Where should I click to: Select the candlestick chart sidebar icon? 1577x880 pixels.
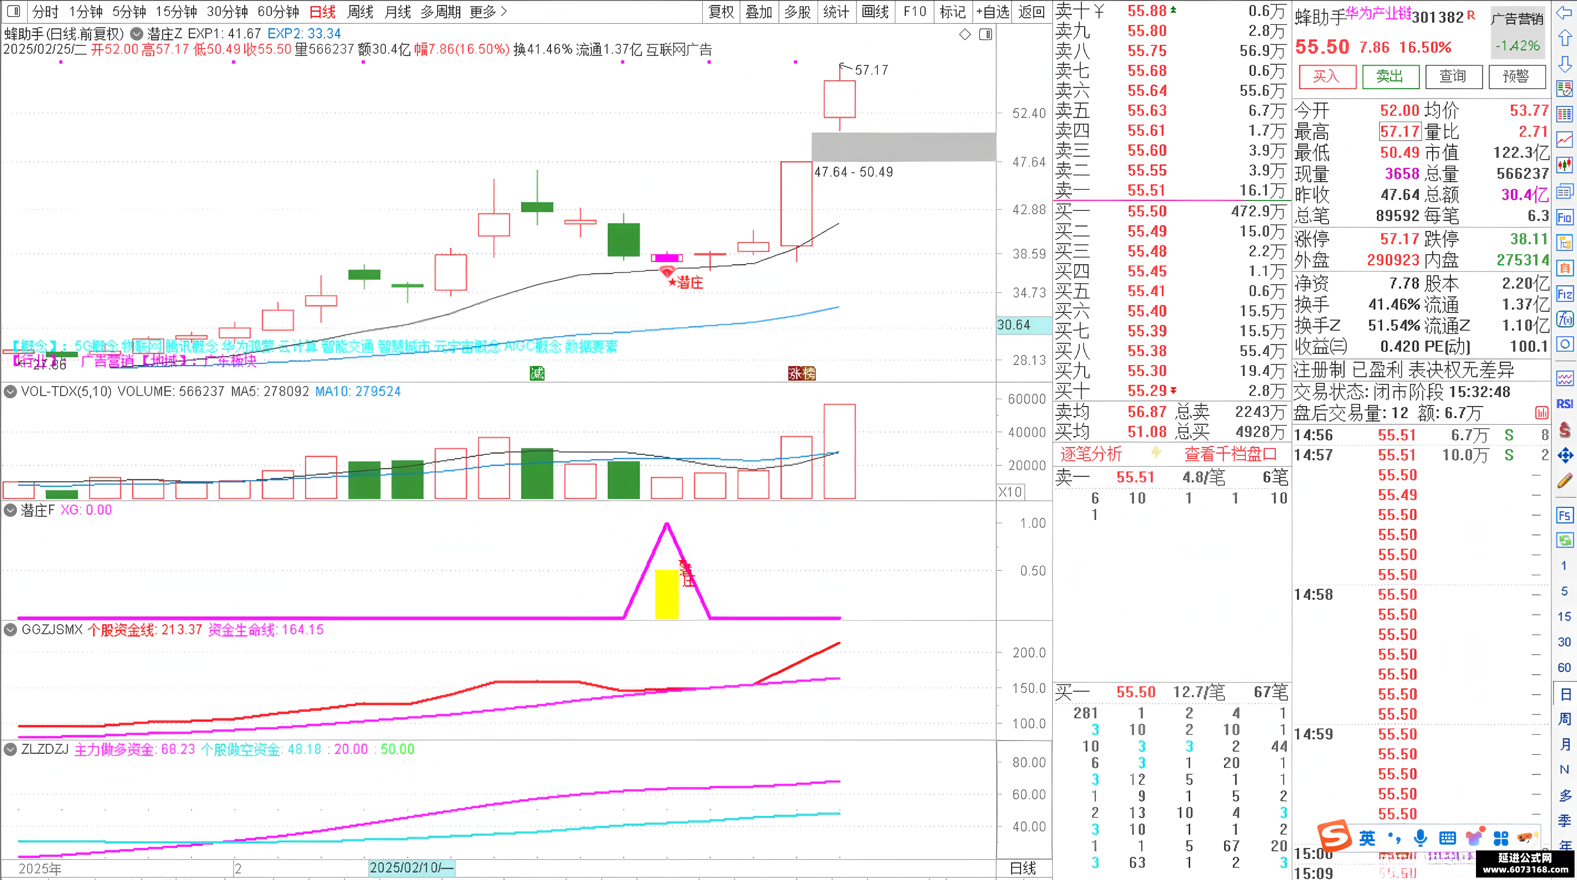click(1564, 166)
